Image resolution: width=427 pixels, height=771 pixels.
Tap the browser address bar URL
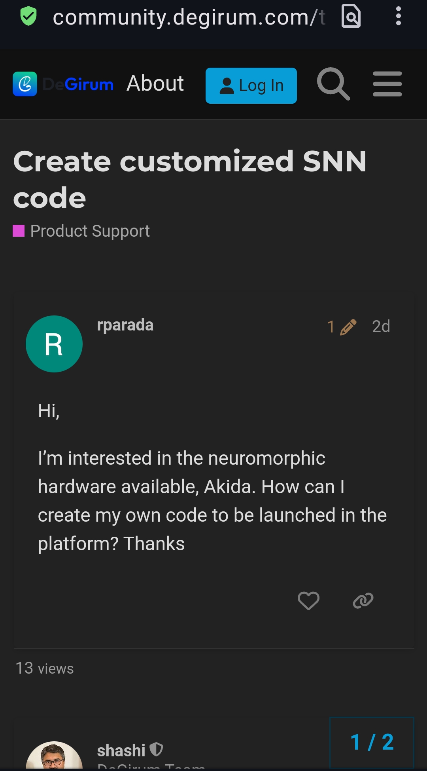click(x=189, y=17)
